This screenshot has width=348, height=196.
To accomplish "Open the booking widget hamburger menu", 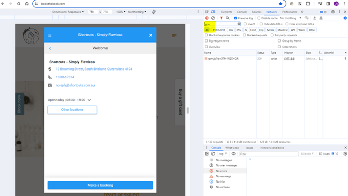I will [50, 35].
